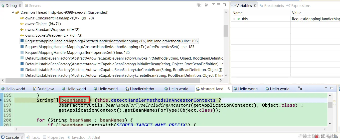
Task: Open the Debug view menu triangle
Action: (x=214, y=4)
